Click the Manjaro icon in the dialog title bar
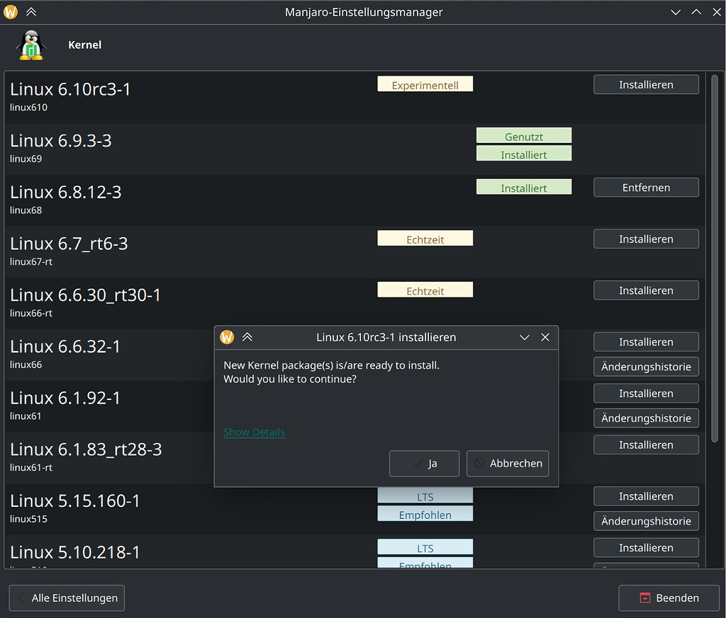Image resolution: width=726 pixels, height=618 pixels. tap(226, 337)
